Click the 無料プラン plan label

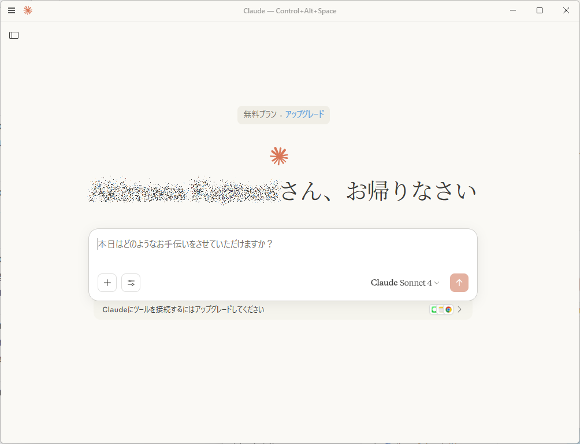[x=260, y=114]
